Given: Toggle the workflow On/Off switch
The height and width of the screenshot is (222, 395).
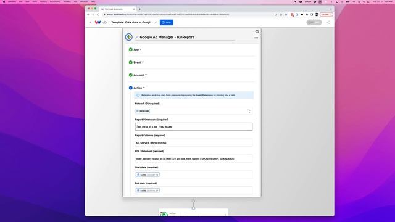Looking at the screenshot, I should [x=314, y=22].
